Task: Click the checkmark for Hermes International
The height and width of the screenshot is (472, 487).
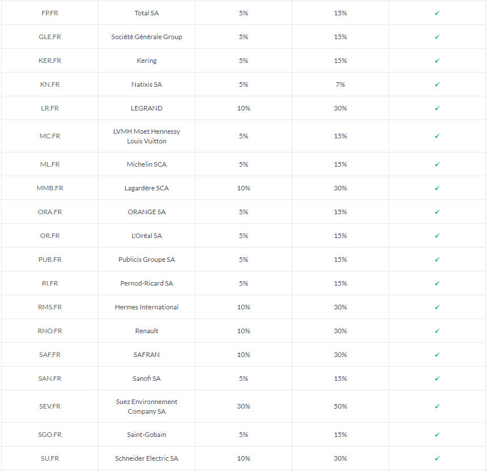Action: coord(437,307)
